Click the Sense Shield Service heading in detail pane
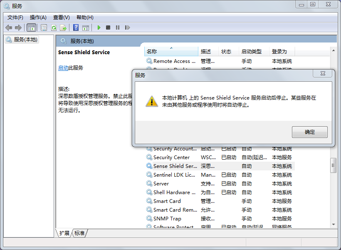 84,52
